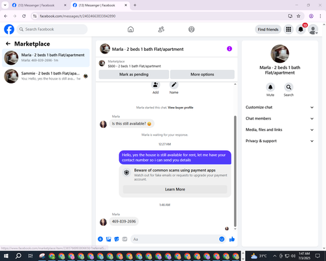Open the Groups icon in top navigation
This screenshot has height=261, width=326.
(x=192, y=29)
